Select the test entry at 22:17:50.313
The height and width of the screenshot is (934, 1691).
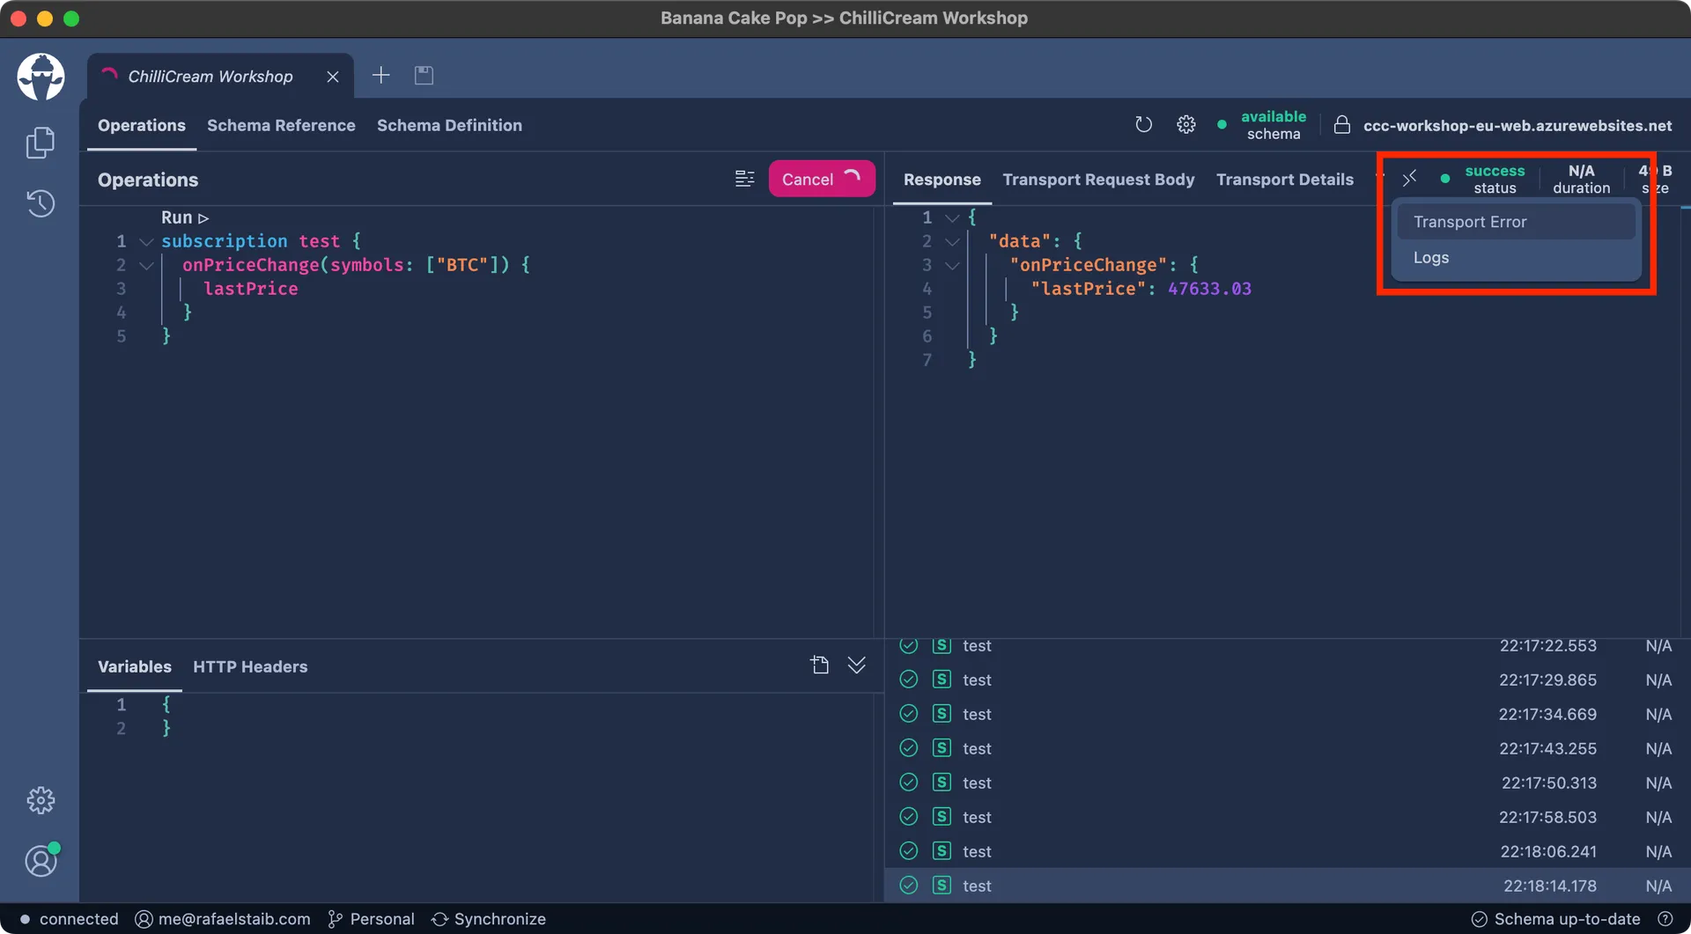tap(1287, 783)
